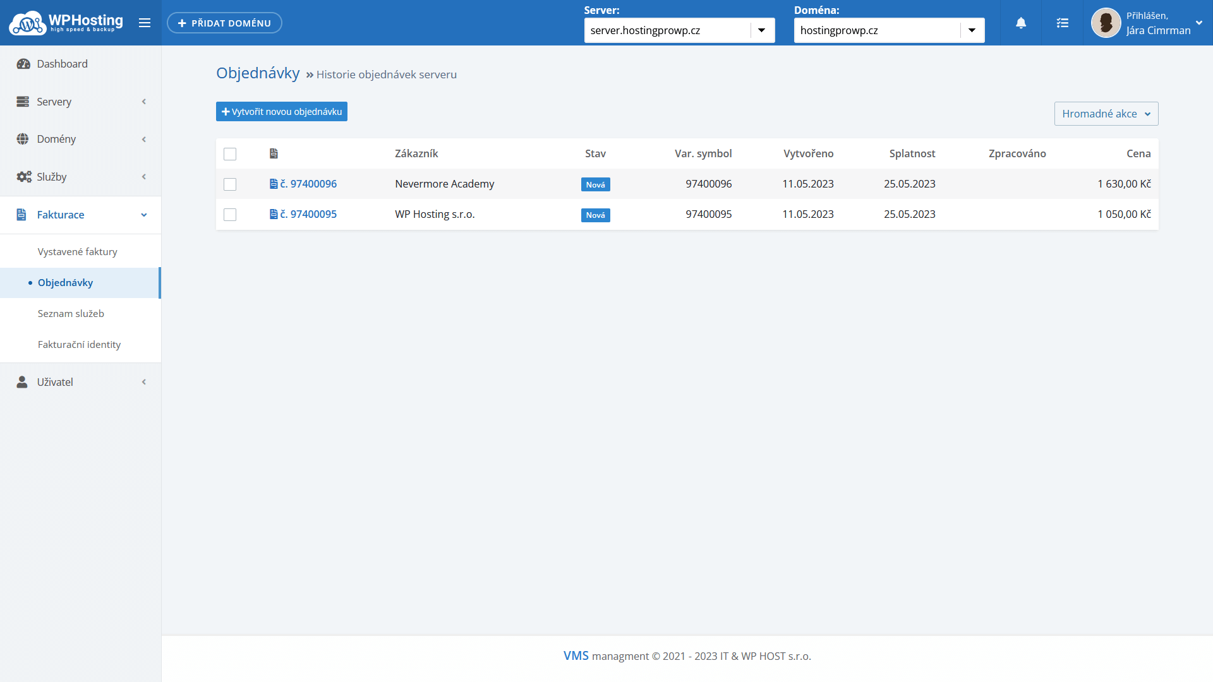
Task: Tick the select-all checkbox in table header
Action: click(x=230, y=154)
